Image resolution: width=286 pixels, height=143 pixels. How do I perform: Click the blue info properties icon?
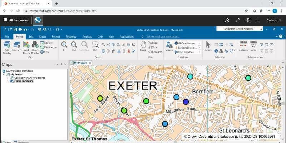pyautogui.click(x=216, y=51)
